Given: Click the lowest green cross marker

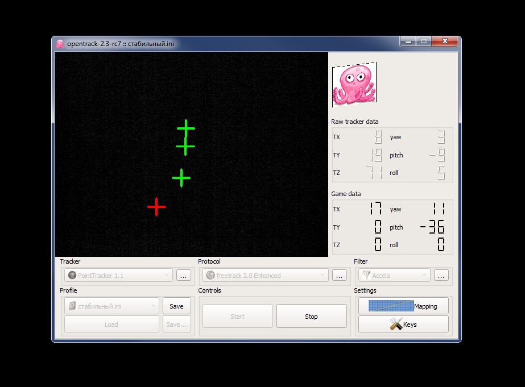Looking at the screenshot, I should [181, 178].
